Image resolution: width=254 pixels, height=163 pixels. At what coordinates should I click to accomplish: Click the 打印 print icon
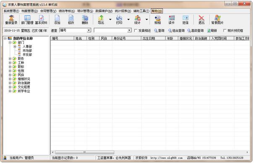point(119,20)
